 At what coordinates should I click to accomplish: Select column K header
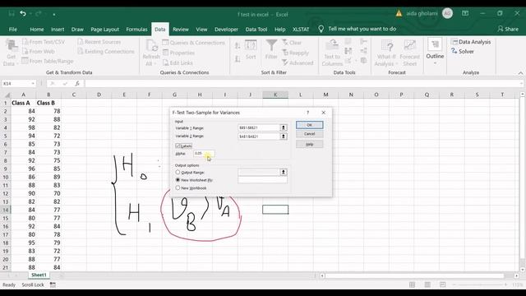275,95
